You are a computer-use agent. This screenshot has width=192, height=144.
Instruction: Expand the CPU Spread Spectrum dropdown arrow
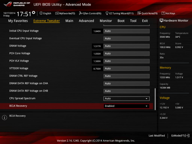coord(146,99)
